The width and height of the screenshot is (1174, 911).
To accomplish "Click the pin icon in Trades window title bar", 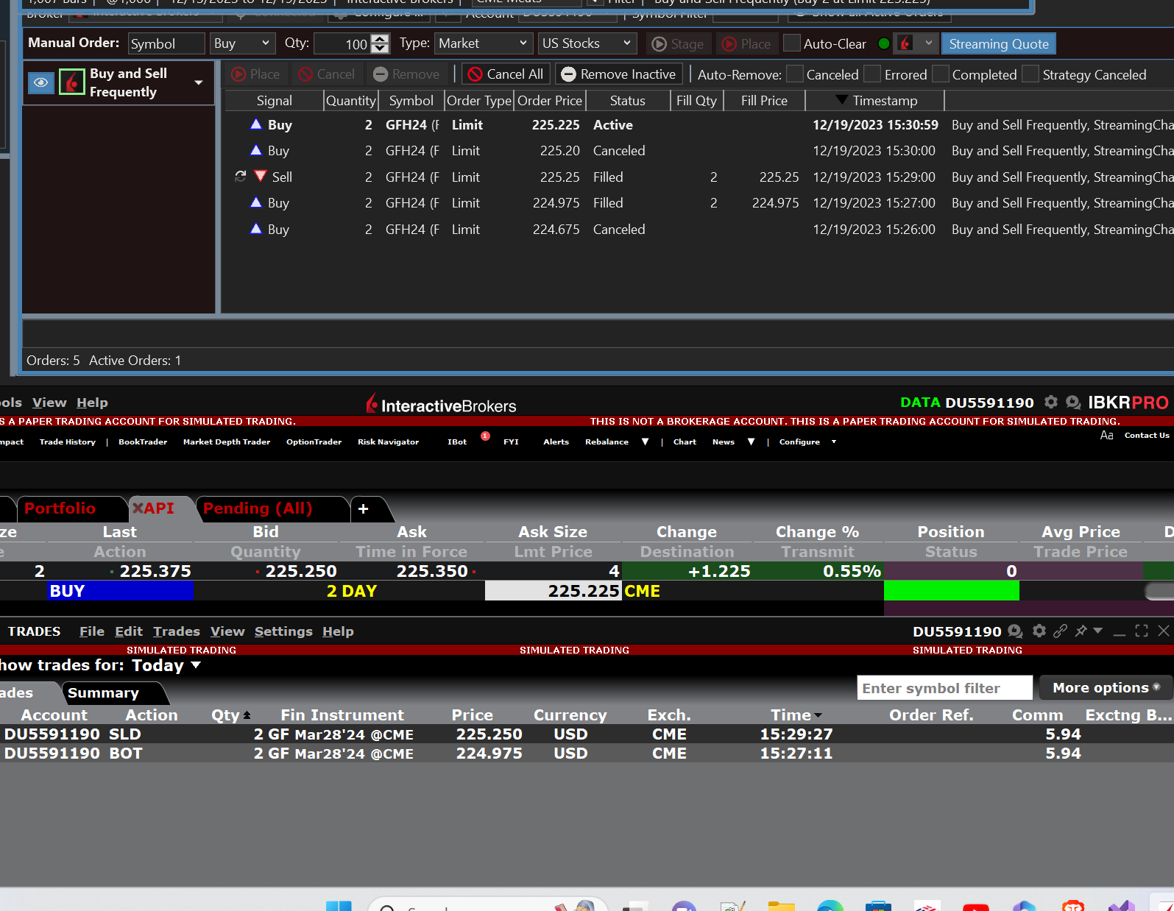I will coord(1081,631).
